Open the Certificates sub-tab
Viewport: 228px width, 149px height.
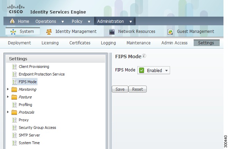point(80,43)
